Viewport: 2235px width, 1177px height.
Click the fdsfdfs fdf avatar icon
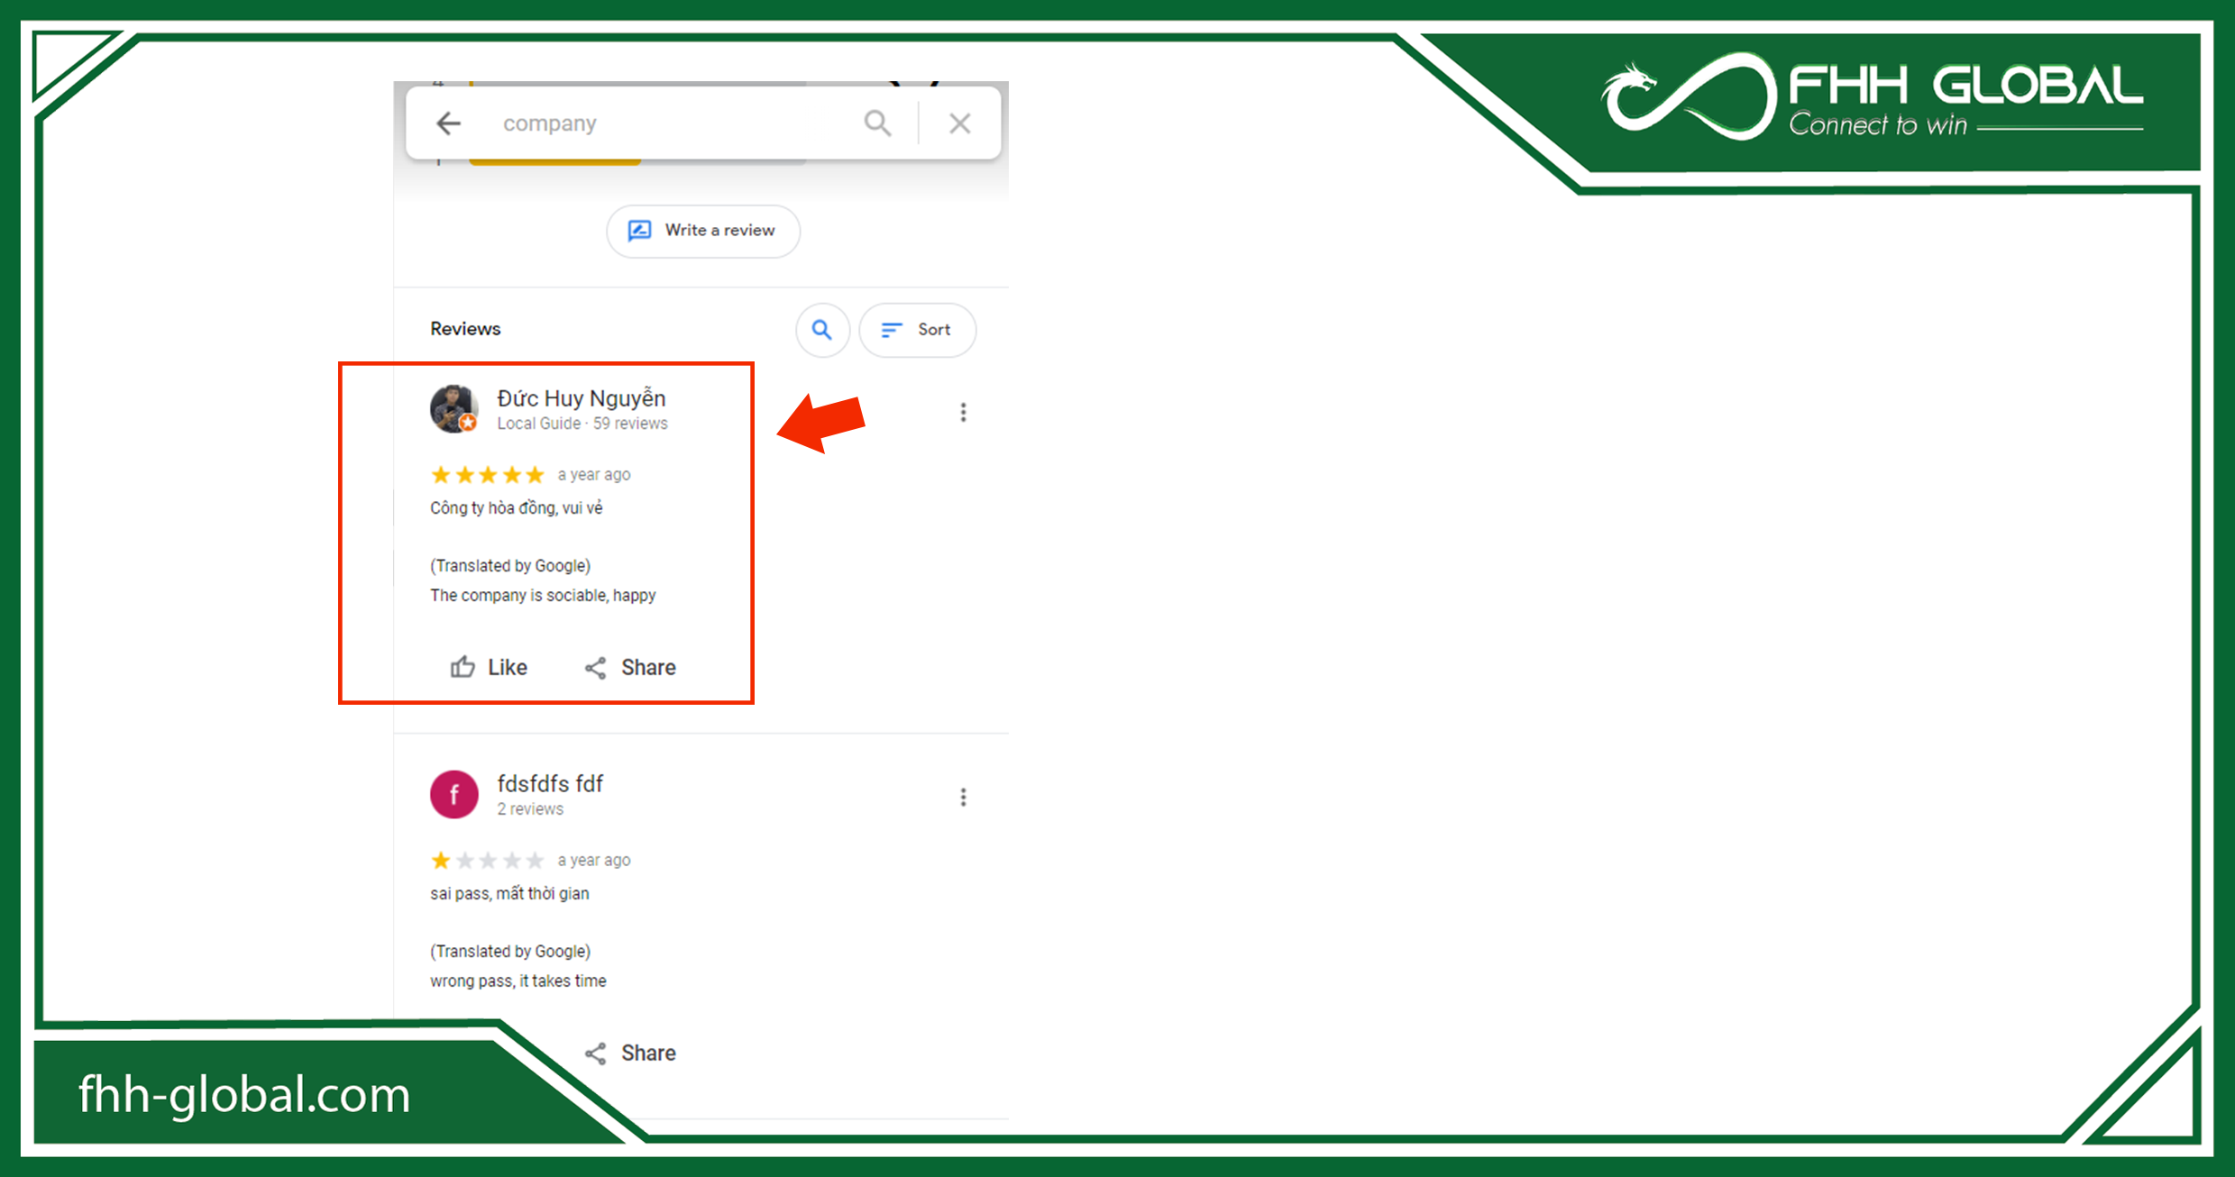[453, 794]
